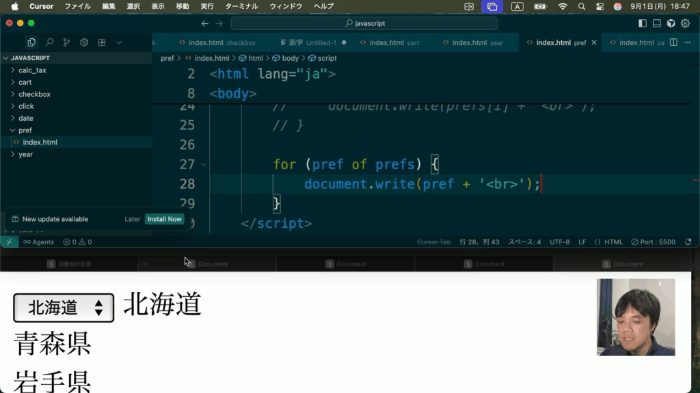Select index.html in the pref folder
The image size is (700, 393).
tap(40, 142)
